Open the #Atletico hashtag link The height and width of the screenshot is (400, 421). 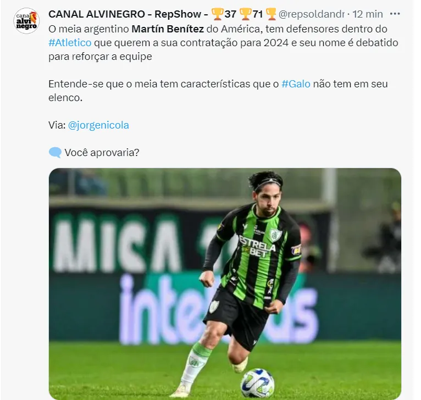70,43
